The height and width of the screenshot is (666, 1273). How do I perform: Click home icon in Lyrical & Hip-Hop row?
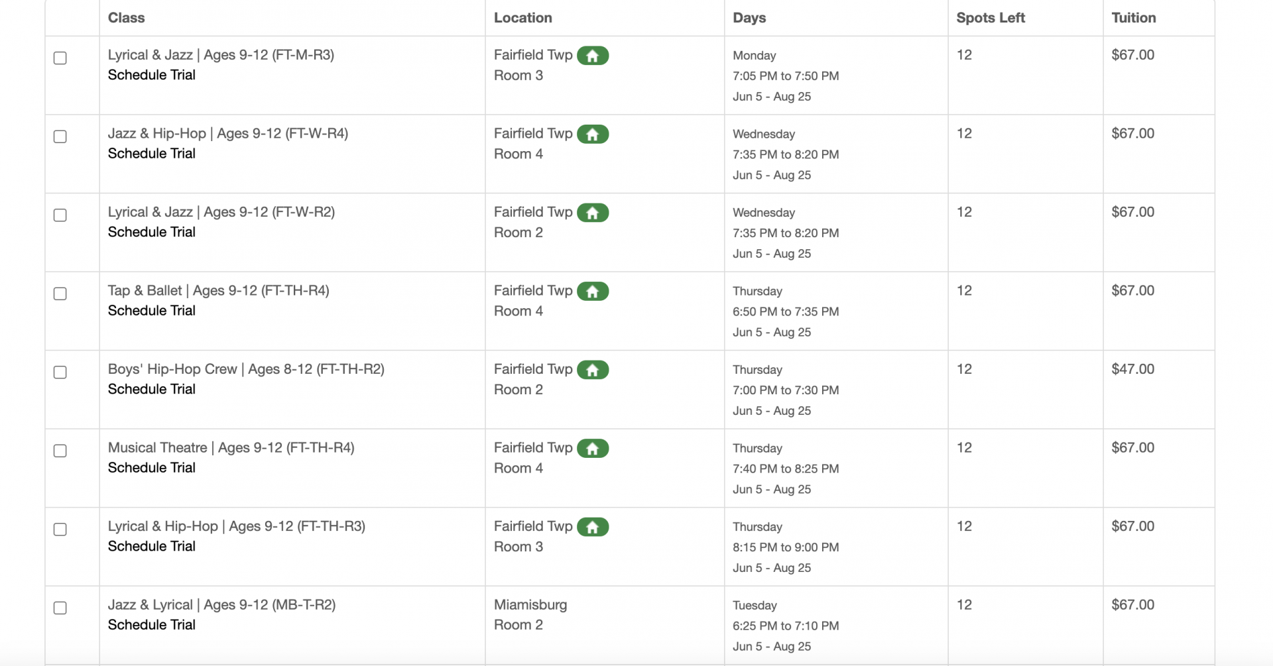tap(593, 527)
